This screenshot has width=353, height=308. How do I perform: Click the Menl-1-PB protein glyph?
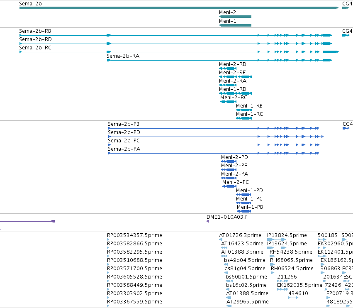coord(244,211)
